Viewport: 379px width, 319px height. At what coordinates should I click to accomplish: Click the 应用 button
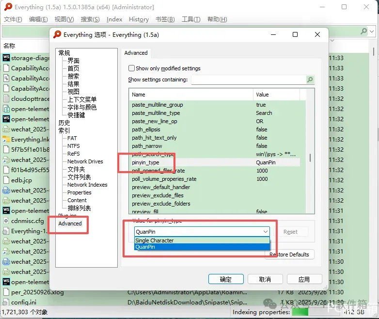point(304,279)
